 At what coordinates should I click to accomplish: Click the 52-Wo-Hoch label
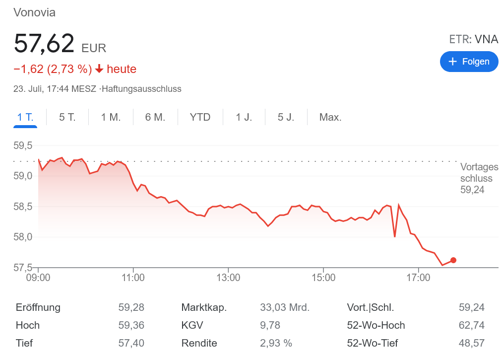click(x=376, y=325)
